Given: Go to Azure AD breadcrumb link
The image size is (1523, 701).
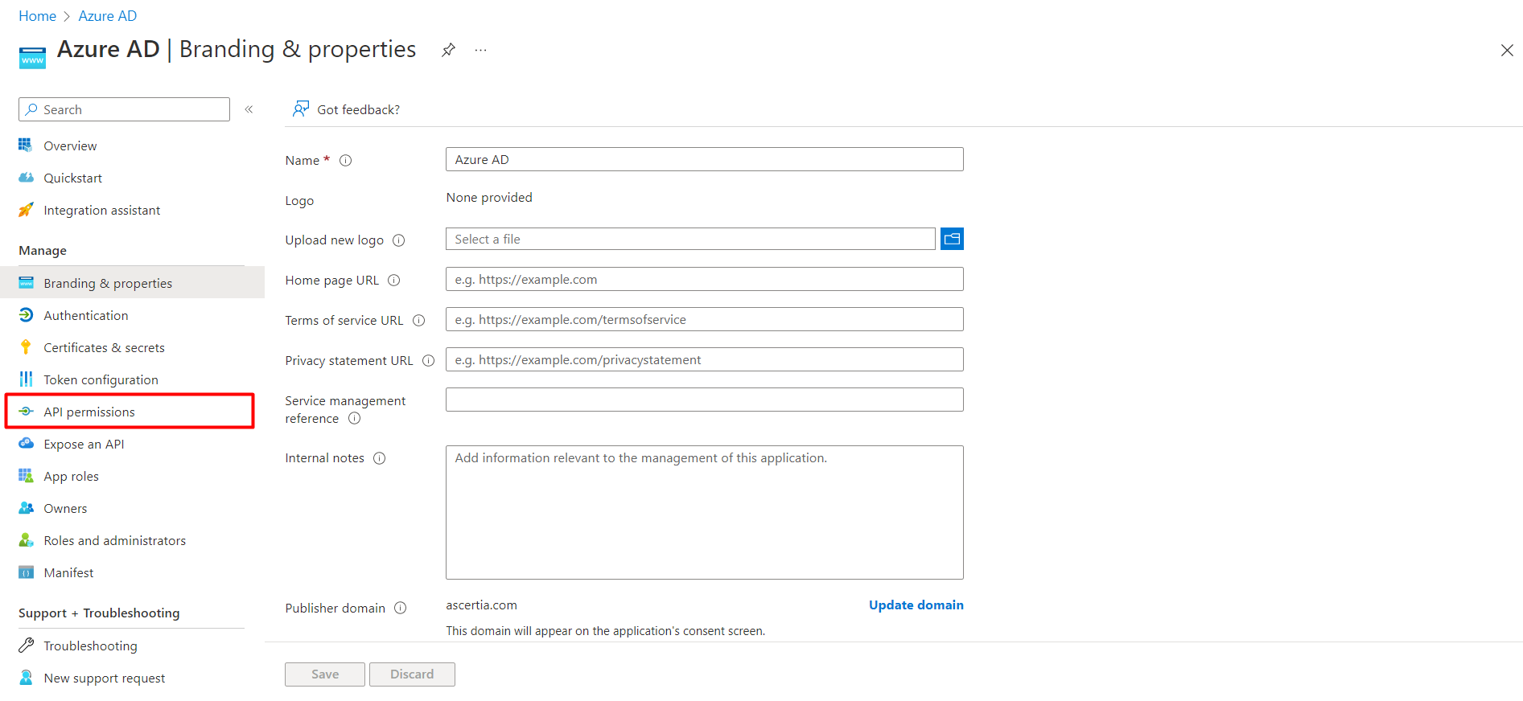Looking at the screenshot, I should pyautogui.click(x=108, y=16).
